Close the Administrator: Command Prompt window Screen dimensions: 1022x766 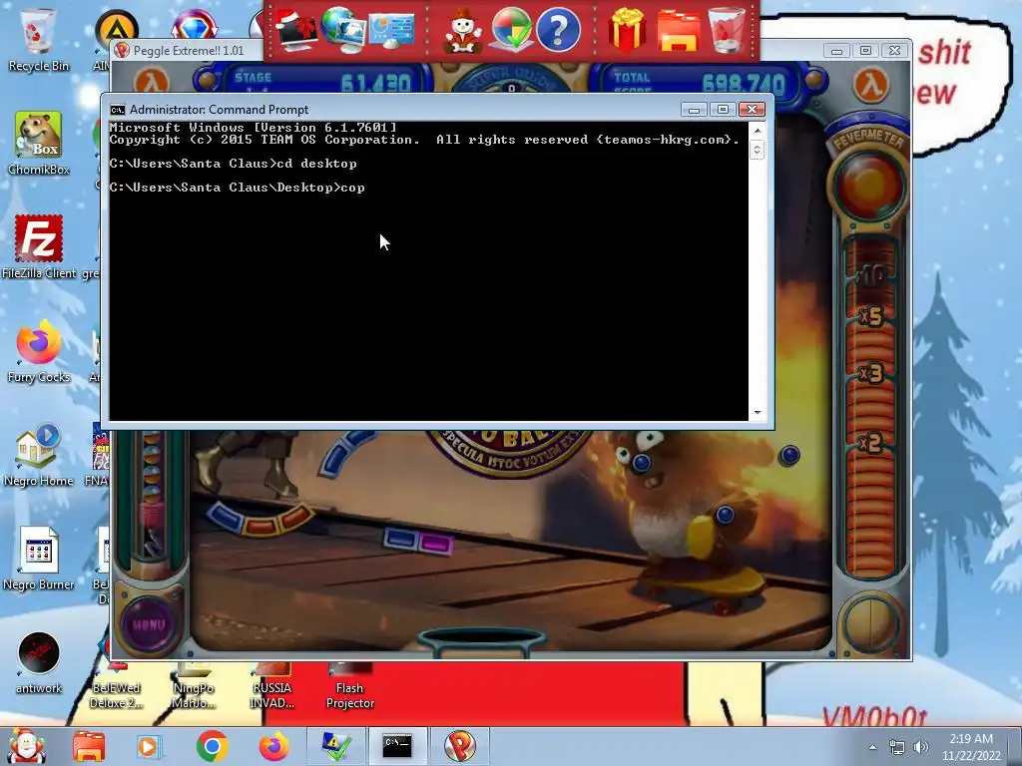click(x=752, y=110)
